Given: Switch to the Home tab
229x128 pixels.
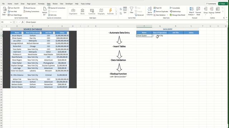Looking at the screenshot, I should click(10, 4).
